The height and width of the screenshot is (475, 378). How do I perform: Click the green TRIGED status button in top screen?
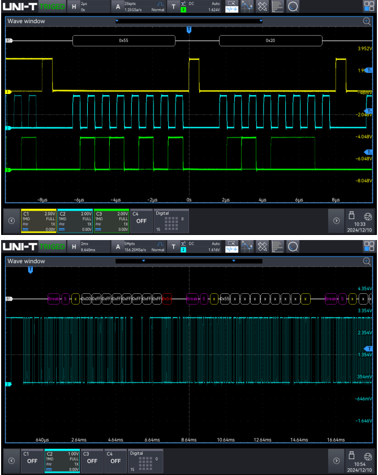click(52, 7)
